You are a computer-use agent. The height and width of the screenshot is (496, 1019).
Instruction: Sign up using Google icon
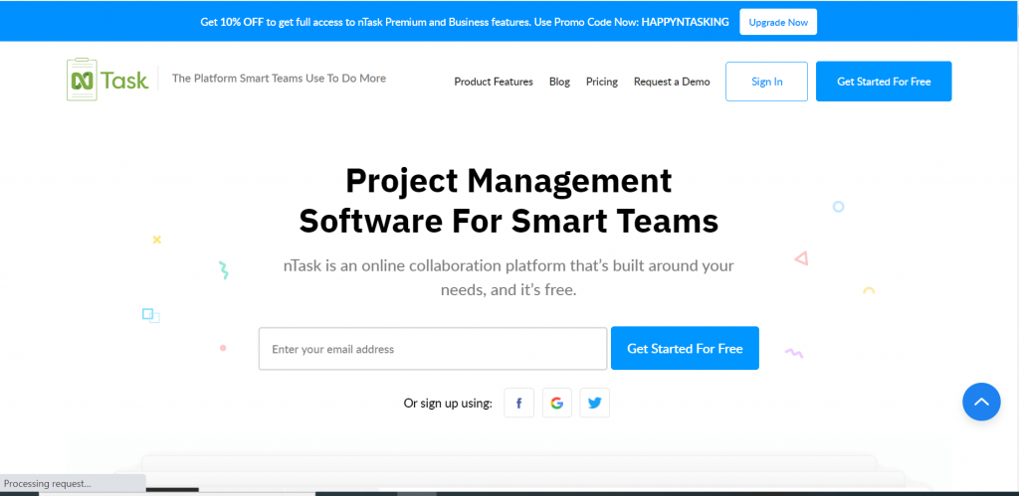[557, 403]
